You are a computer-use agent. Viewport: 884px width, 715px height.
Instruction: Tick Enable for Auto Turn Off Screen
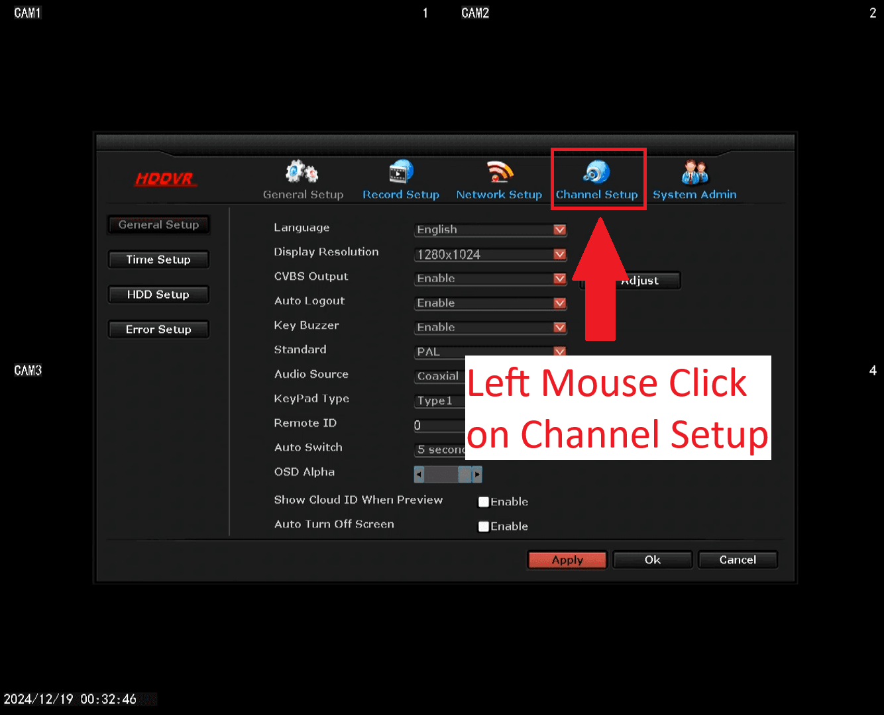point(484,526)
